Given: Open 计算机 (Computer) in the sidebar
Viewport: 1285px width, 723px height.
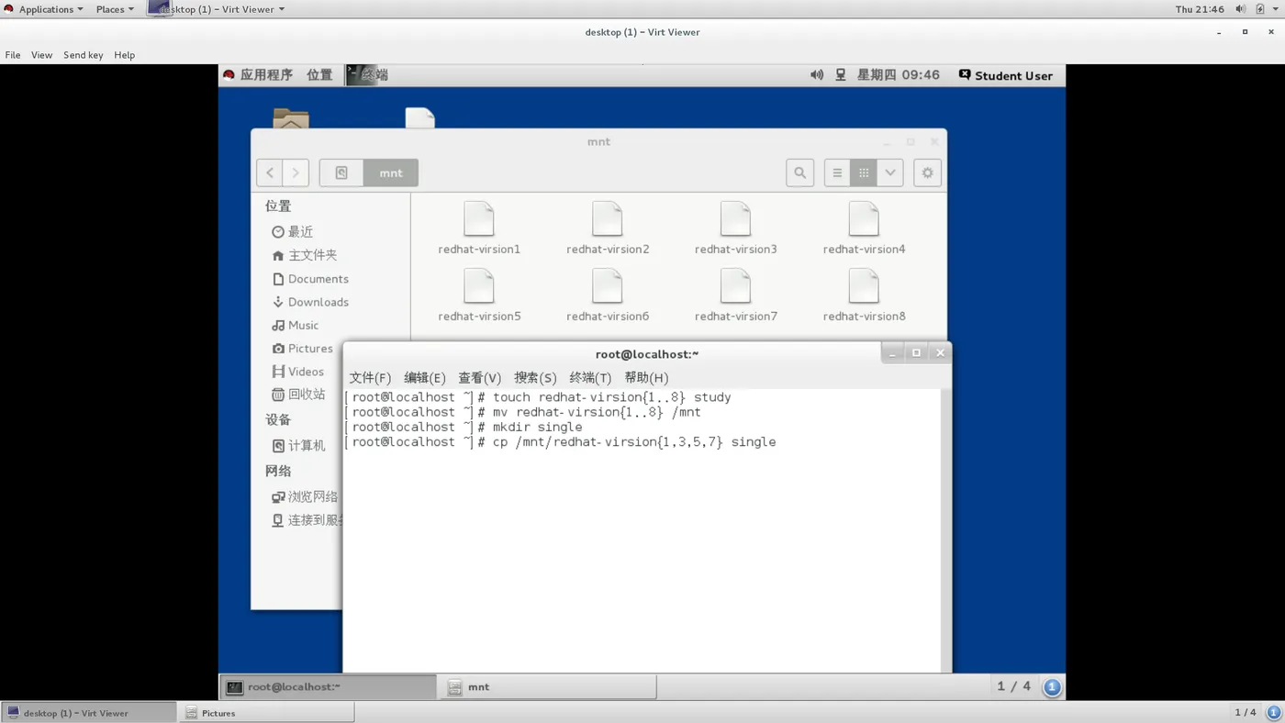Looking at the screenshot, I should [298, 446].
